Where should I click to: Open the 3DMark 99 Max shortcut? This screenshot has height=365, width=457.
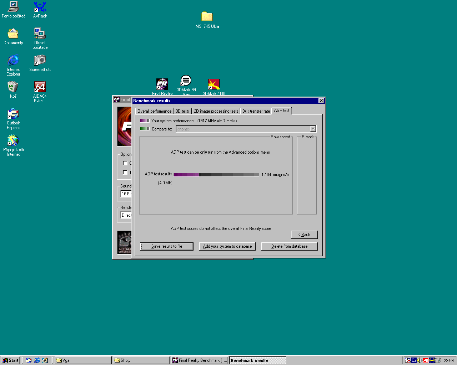[186, 81]
